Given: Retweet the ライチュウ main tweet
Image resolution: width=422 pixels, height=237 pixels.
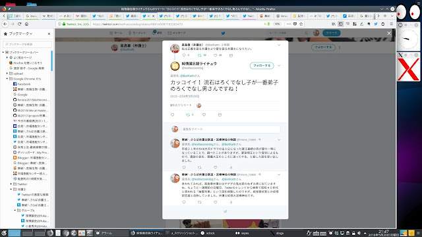Looking at the screenshot, I should point(188,115).
